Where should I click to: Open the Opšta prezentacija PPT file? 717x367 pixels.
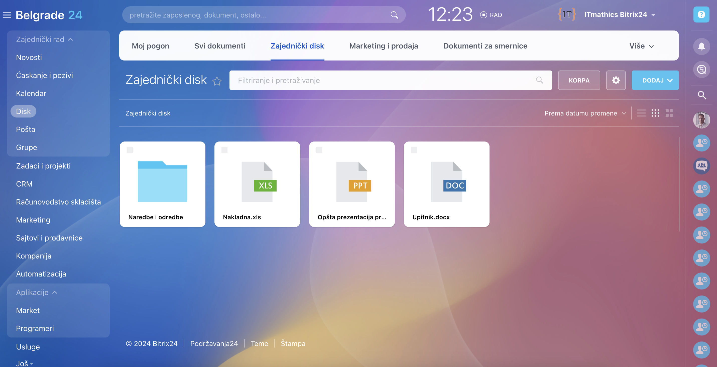pyautogui.click(x=351, y=184)
